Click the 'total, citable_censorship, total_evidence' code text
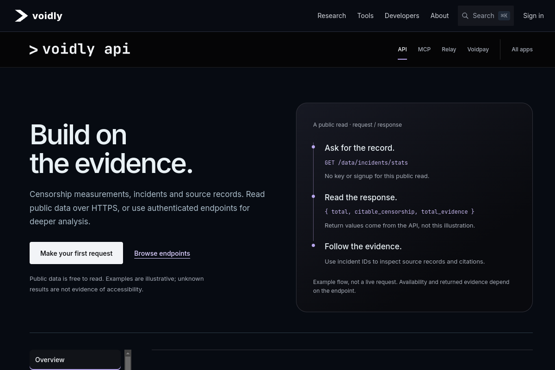 coord(400,212)
